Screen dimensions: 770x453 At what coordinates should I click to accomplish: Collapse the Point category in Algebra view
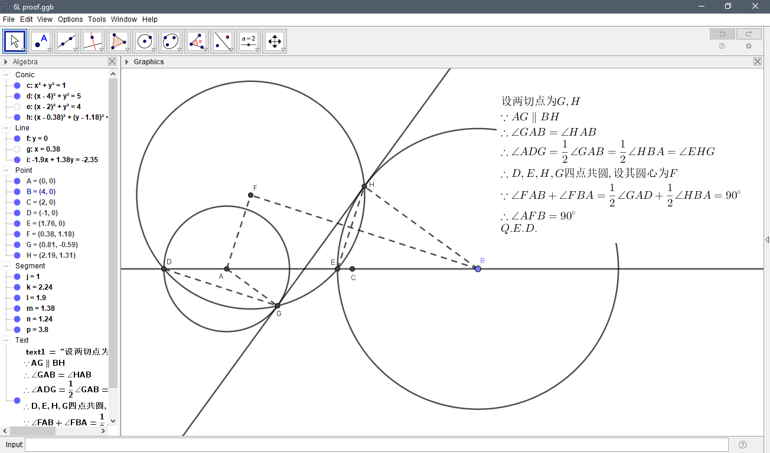click(x=5, y=170)
